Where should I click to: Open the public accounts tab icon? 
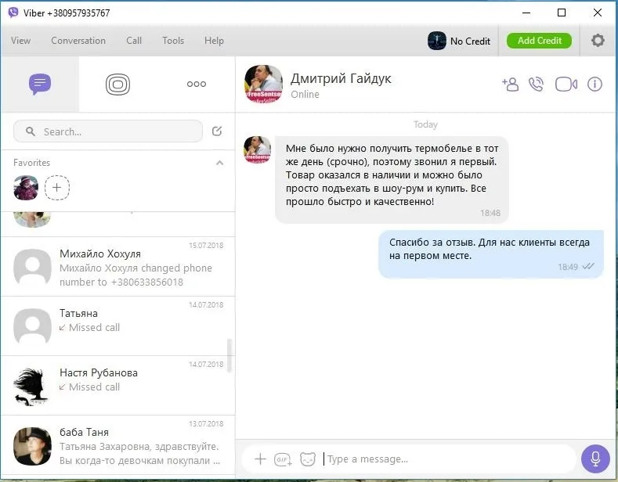pyautogui.click(x=117, y=85)
